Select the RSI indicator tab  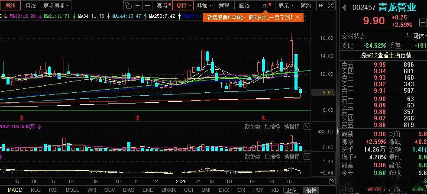click(x=53, y=190)
